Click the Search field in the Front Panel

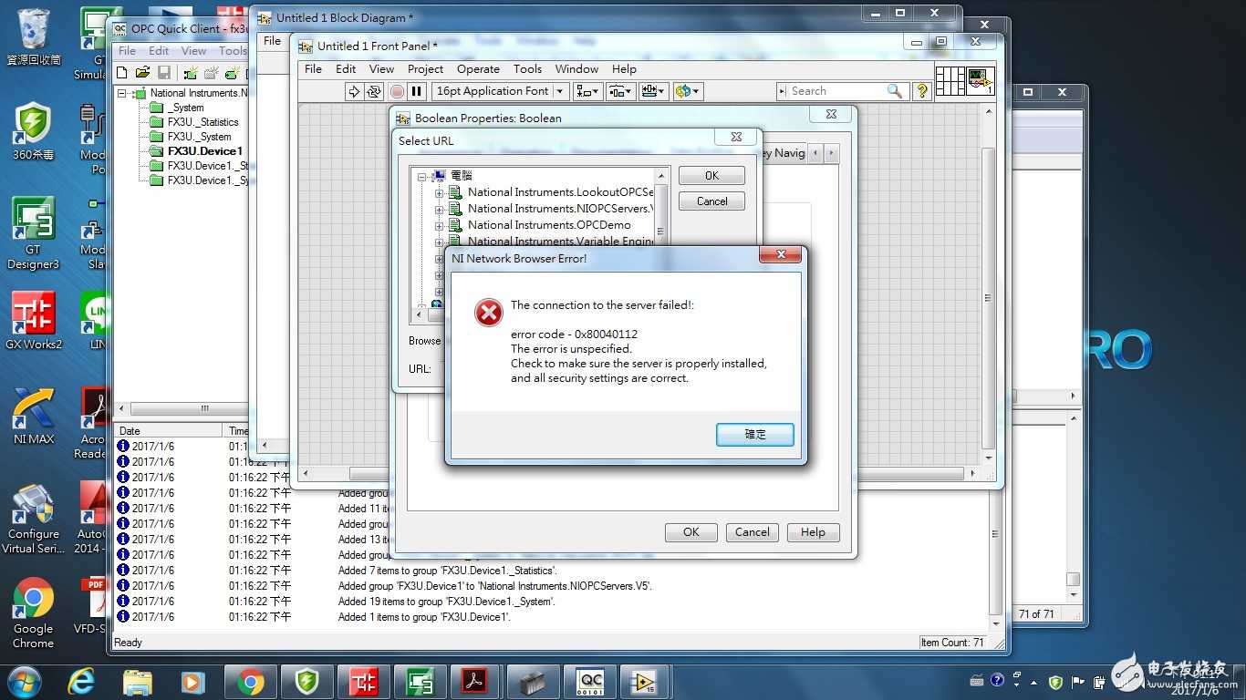pyautogui.click(x=836, y=91)
